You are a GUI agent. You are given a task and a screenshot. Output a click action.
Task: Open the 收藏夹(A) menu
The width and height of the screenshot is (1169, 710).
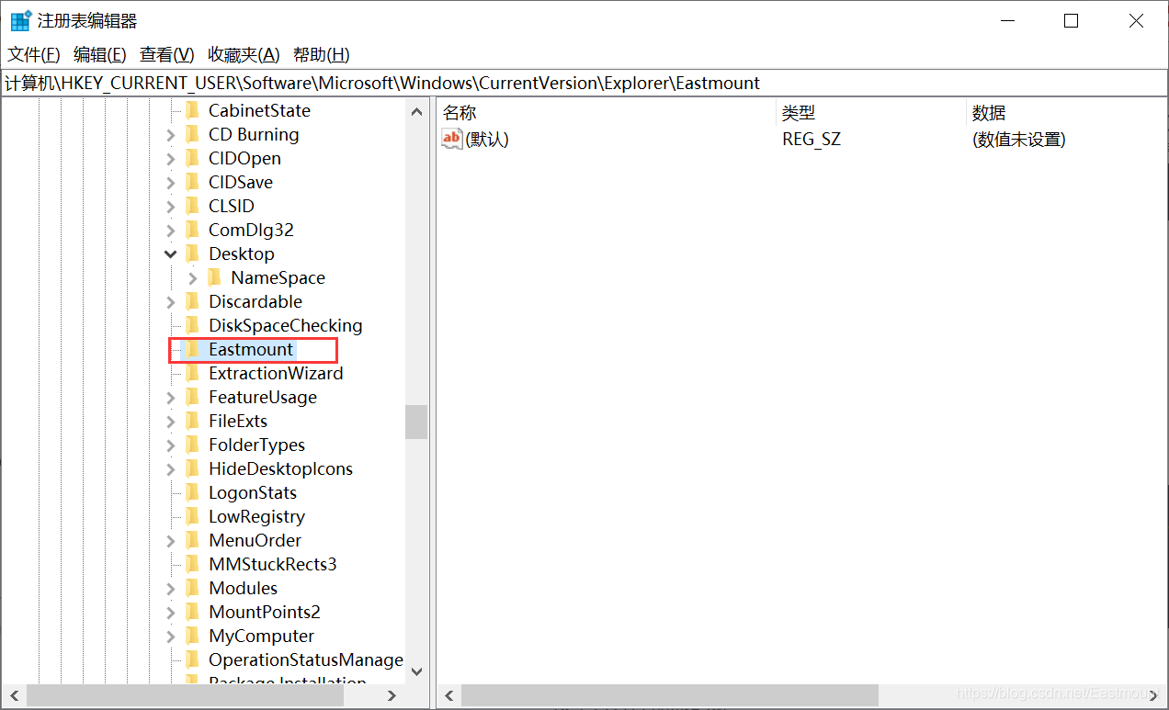[244, 55]
